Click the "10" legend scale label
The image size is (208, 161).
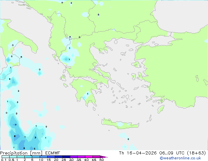[41, 160]
